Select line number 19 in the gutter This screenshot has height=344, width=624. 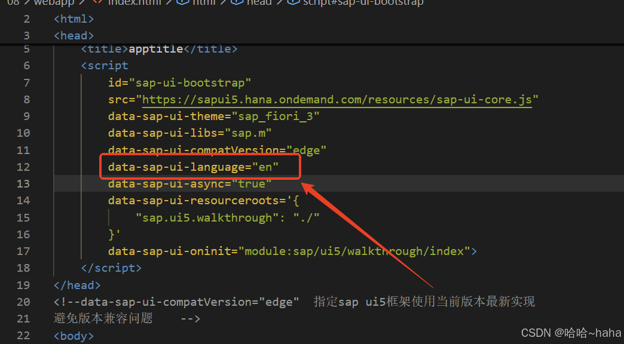23,285
